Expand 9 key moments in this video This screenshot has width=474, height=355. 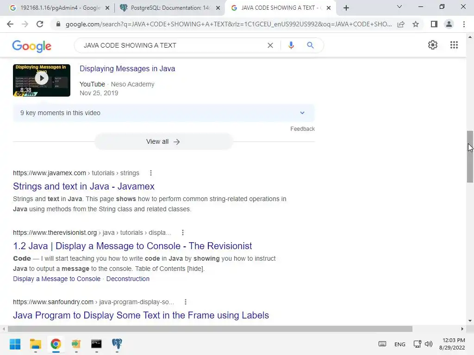point(163,113)
